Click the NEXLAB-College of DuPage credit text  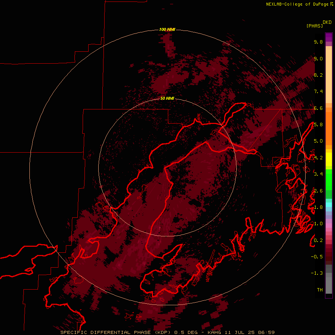point(297,4)
